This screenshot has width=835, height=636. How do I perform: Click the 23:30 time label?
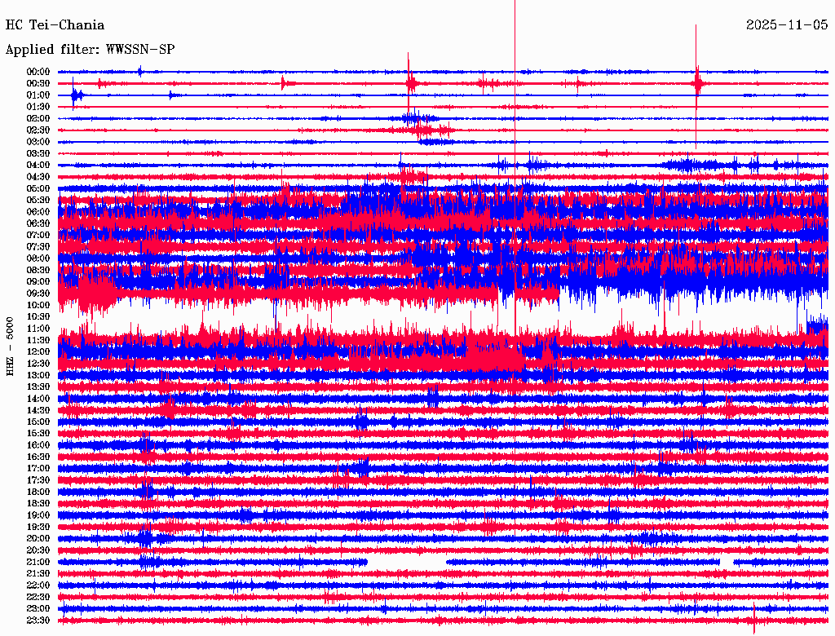coord(38,621)
